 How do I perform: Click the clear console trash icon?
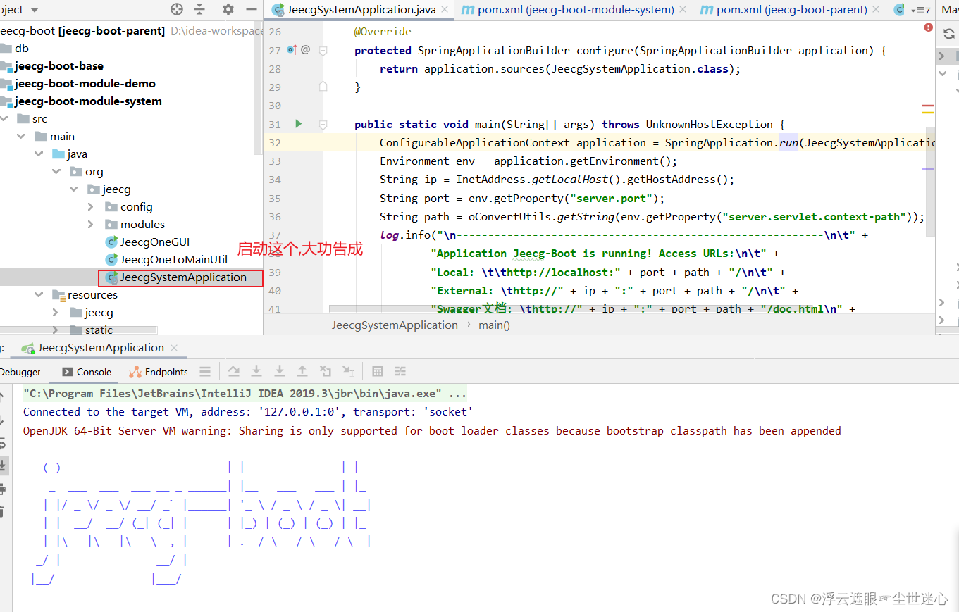coord(3,511)
